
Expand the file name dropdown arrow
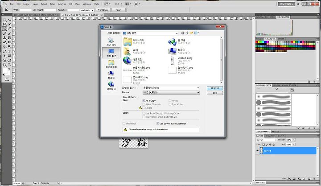click(198, 88)
